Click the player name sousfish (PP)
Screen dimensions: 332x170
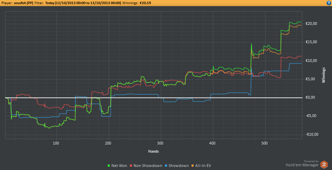(x=24, y=3)
